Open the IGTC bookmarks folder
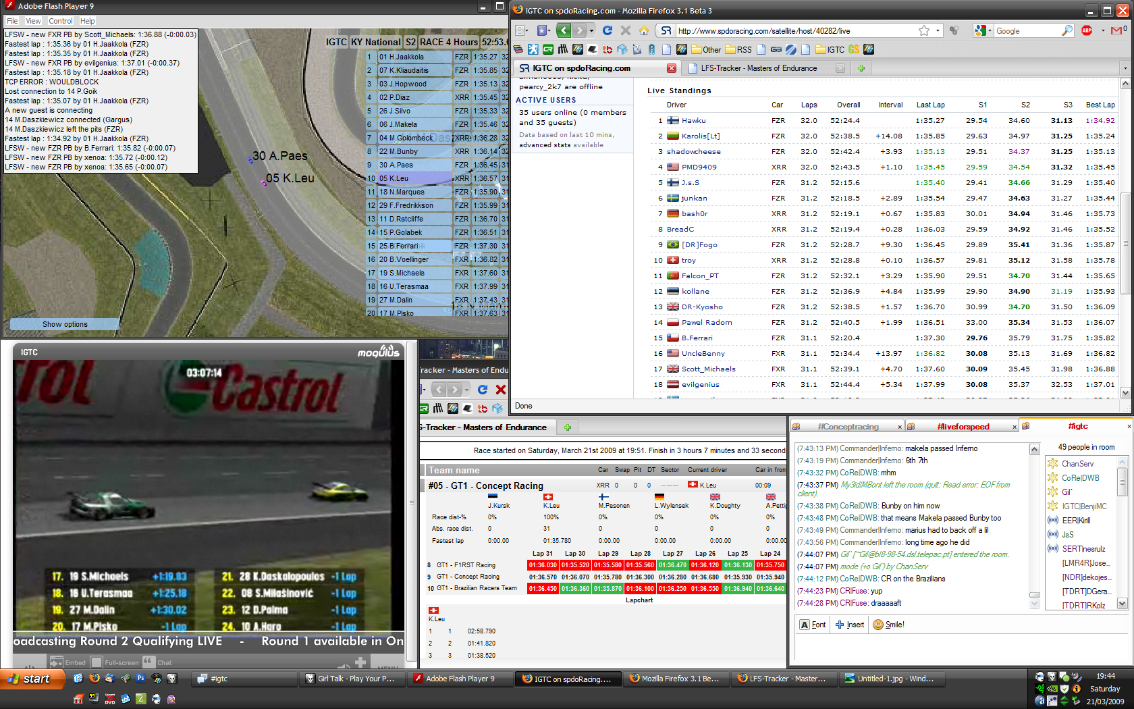Screen dimensions: 1134x709 (x=830, y=49)
